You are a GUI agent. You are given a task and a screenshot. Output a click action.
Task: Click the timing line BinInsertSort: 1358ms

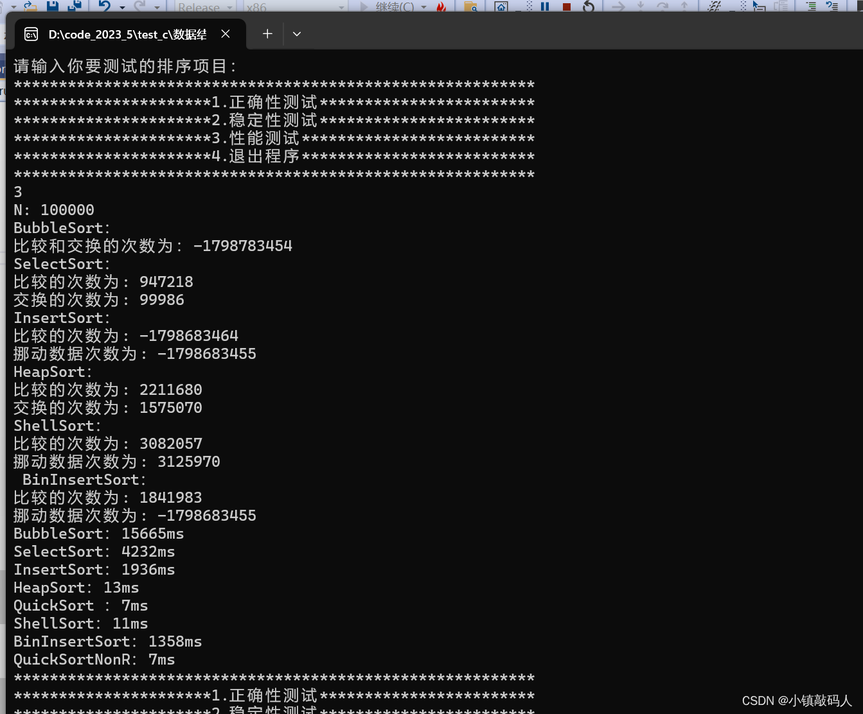(x=108, y=641)
